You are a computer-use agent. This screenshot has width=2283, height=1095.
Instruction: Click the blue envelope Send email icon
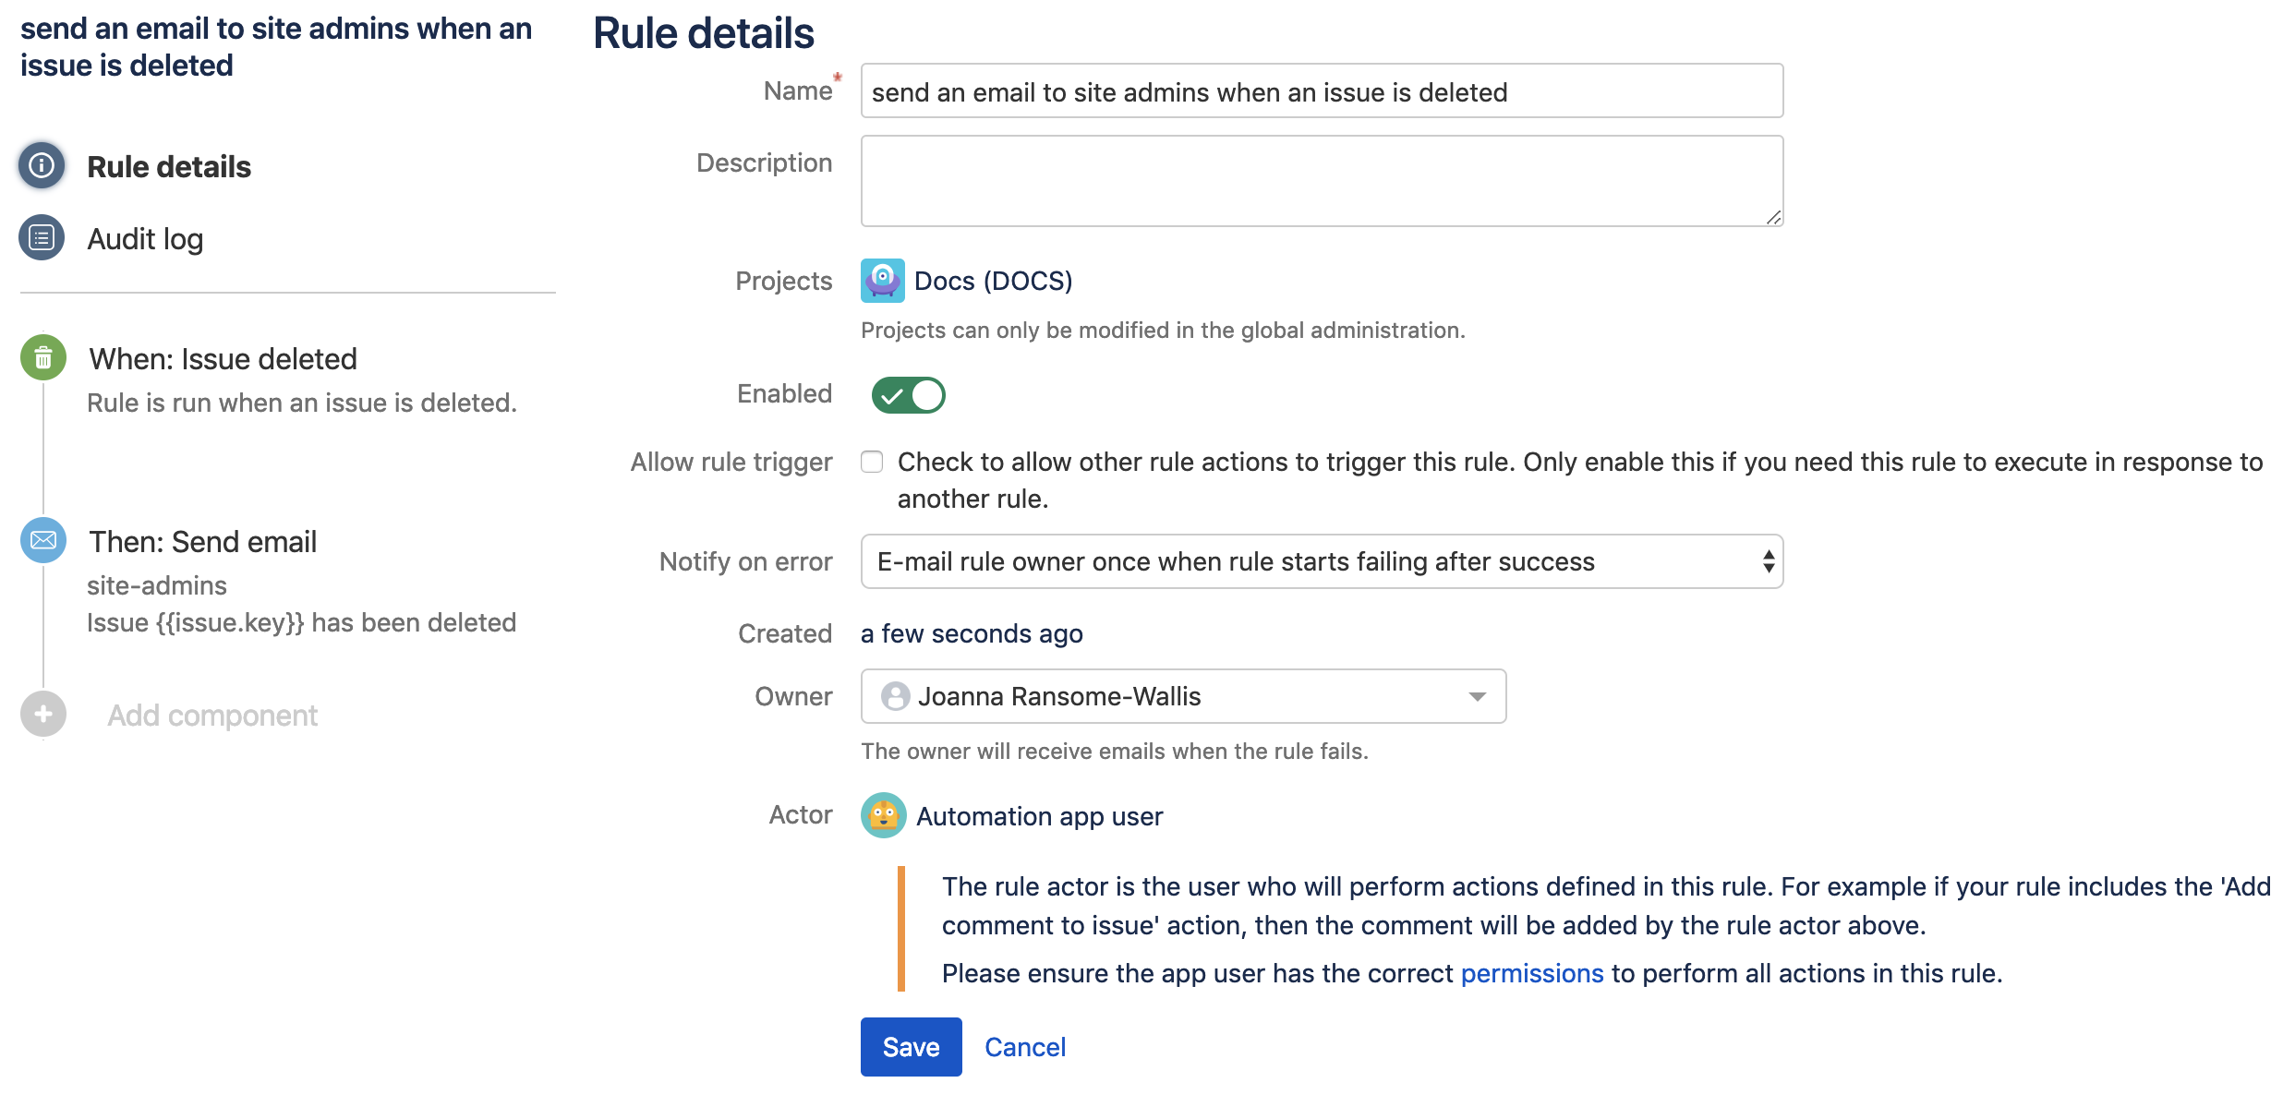(43, 541)
